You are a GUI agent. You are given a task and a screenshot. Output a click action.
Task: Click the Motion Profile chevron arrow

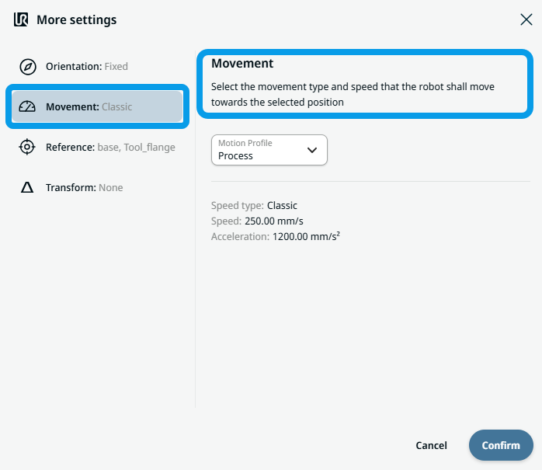point(312,150)
